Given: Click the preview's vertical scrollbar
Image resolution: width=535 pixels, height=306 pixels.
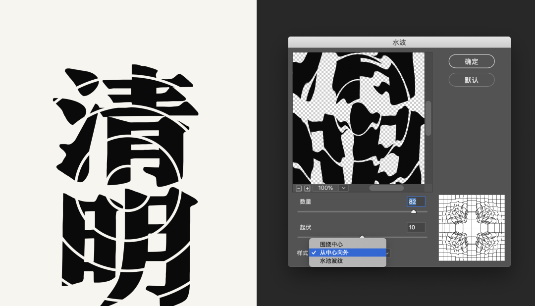Looking at the screenshot, I should coord(428,118).
